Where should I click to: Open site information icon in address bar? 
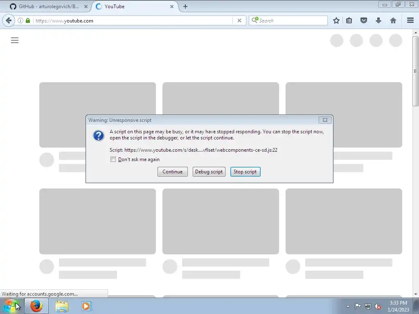(20, 20)
